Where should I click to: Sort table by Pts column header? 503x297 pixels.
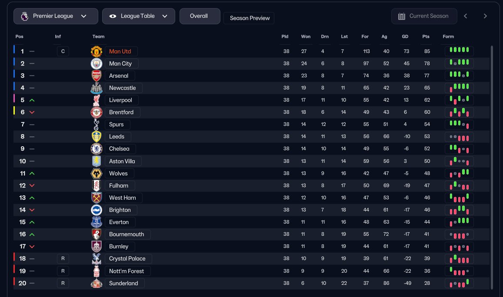426,36
